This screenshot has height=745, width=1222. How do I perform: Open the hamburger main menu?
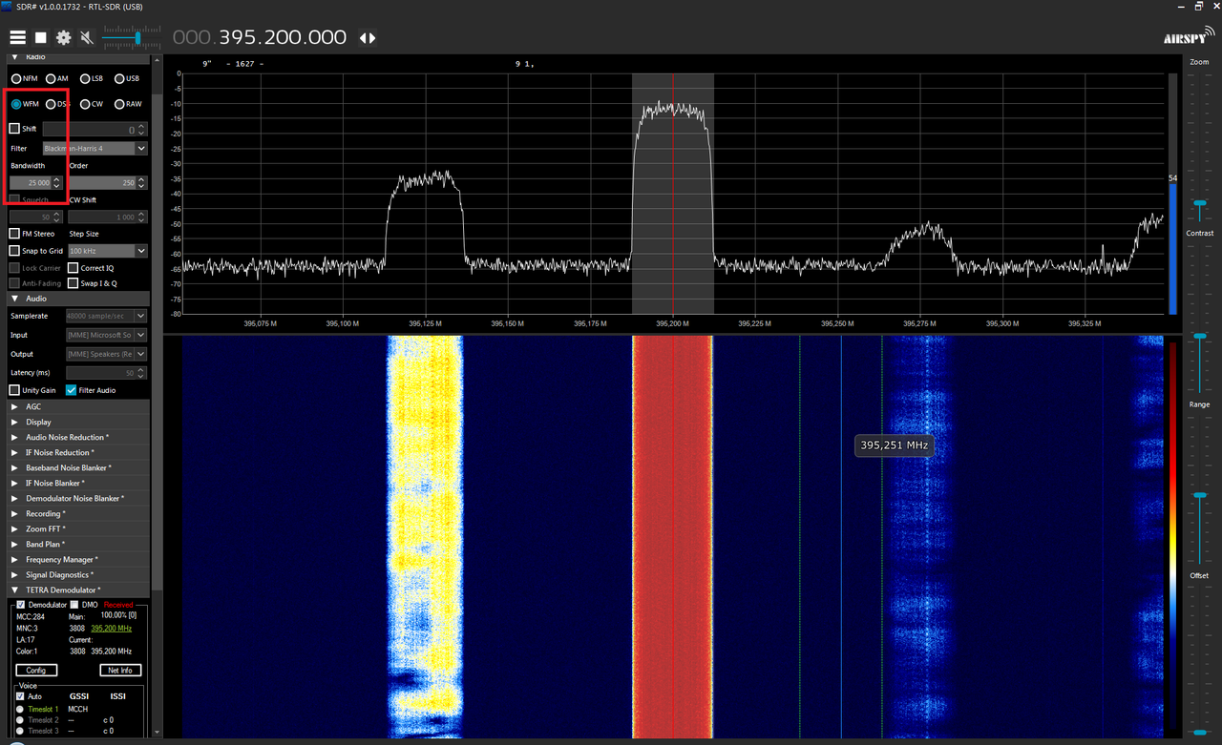tap(17, 37)
